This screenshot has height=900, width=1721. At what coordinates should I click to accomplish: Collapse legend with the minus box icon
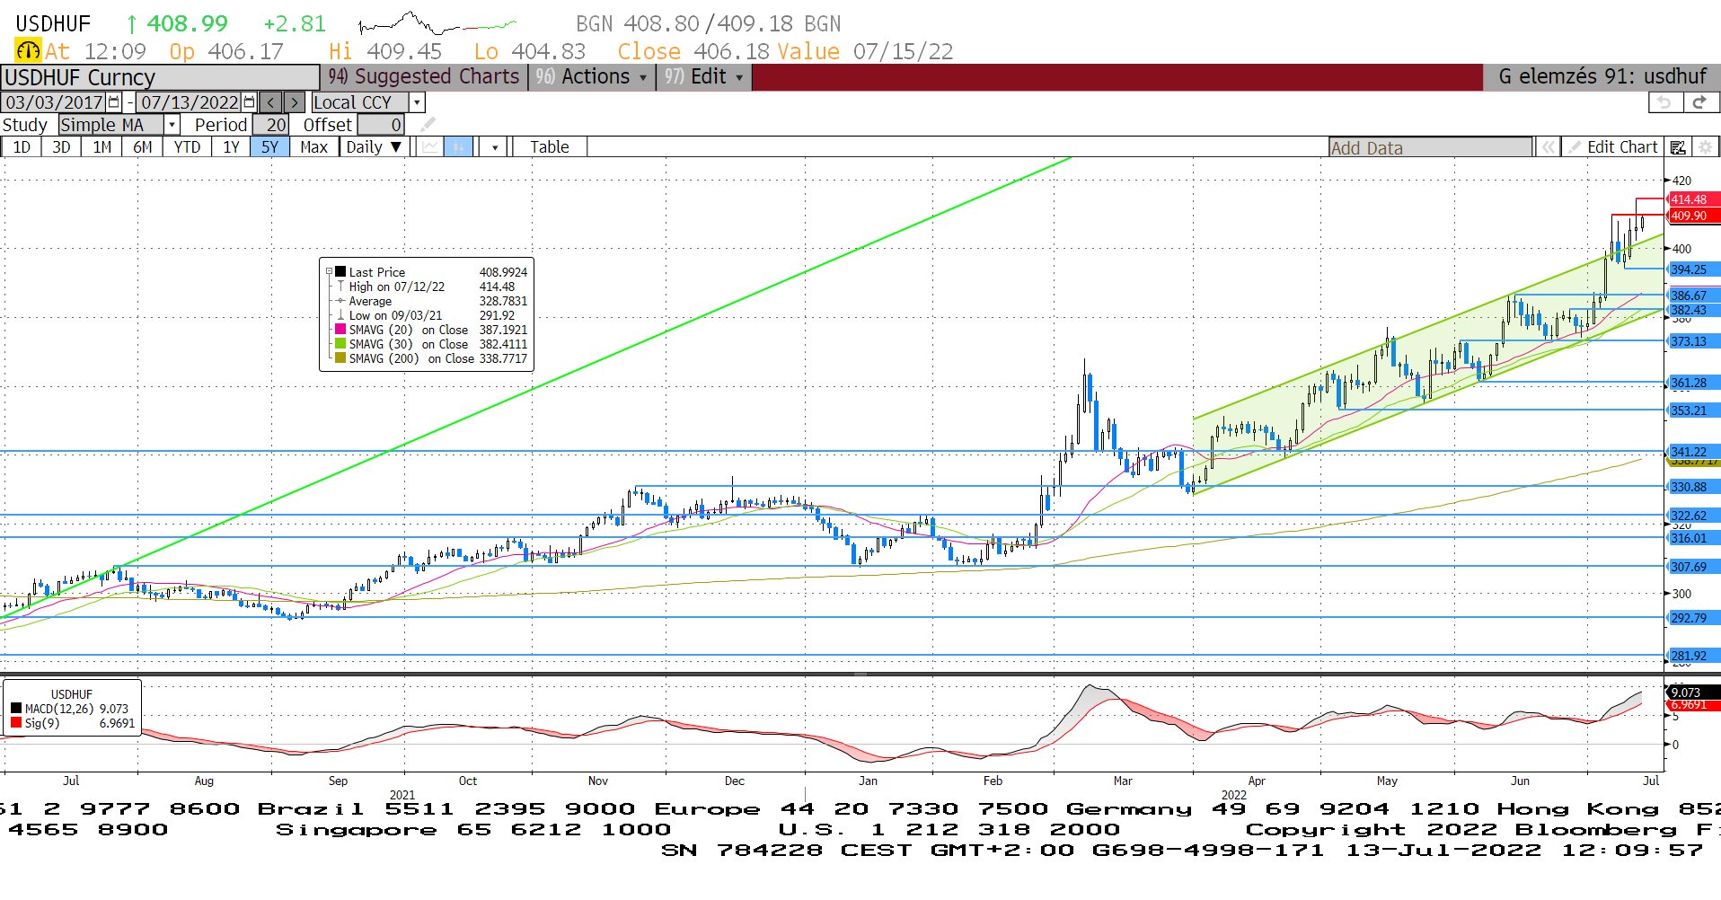pyautogui.click(x=329, y=271)
